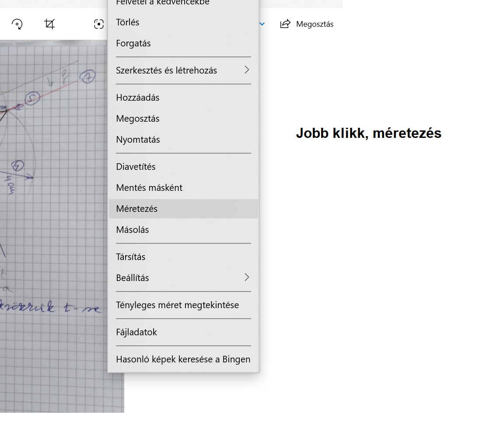The width and height of the screenshot is (504, 425).
Task: Choose 'Mentés másként' from the menu
Action: pyautogui.click(x=149, y=188)
